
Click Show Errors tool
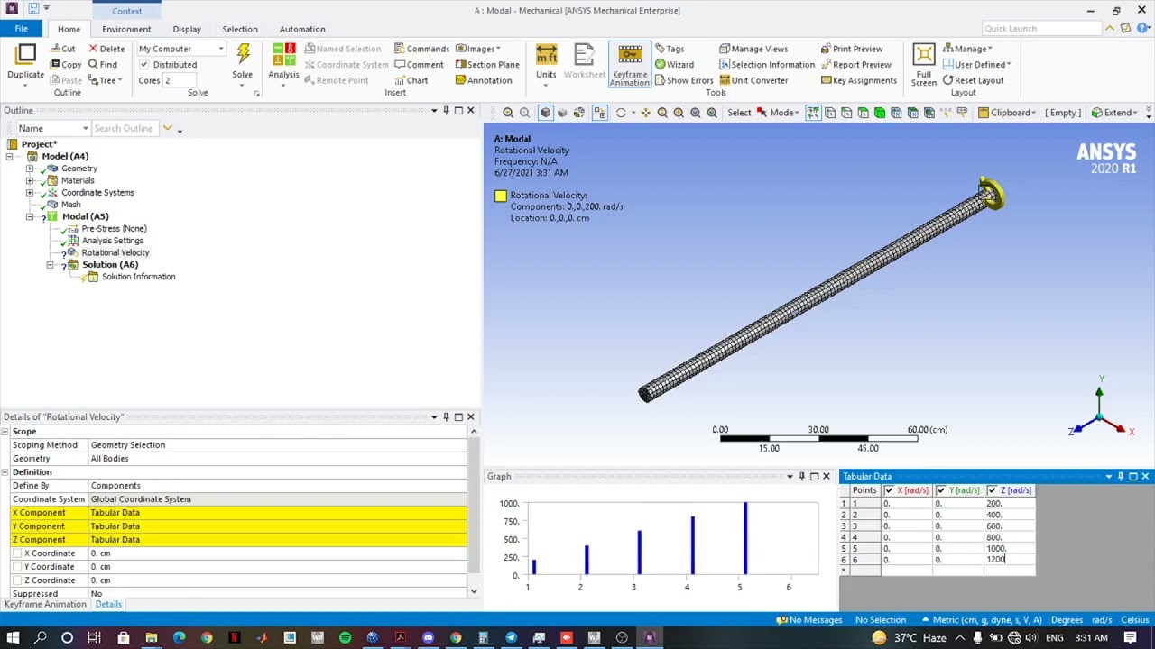click(684, 80)
